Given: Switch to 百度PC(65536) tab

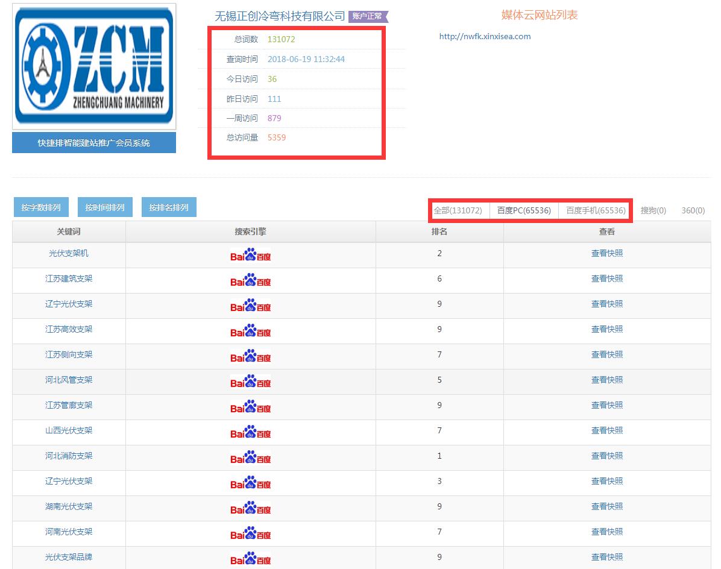Looking at the screenshot, I should click(x=524, y=210).
